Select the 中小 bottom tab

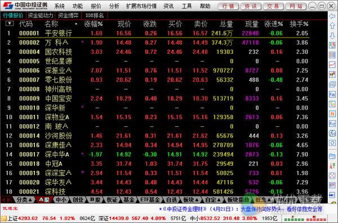[61, 200]
